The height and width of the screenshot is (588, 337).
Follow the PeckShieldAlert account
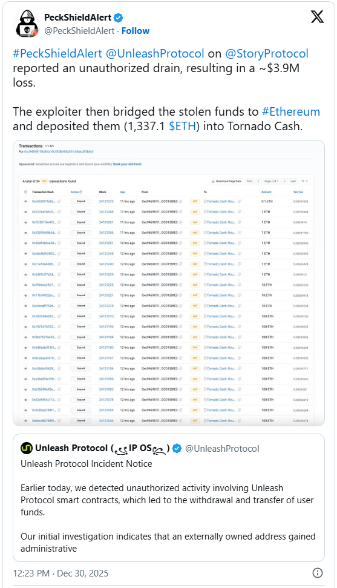click(x=136, y=31)
